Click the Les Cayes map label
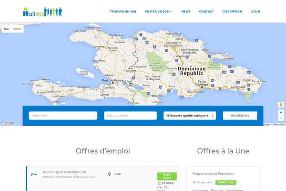 coord(58,96)
